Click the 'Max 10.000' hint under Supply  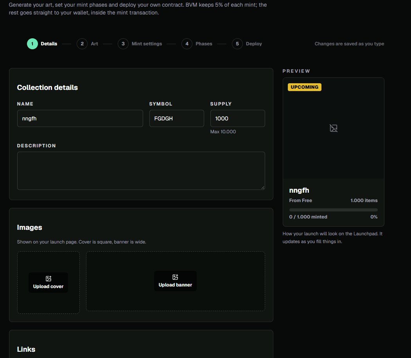click(x=223, y=132)
